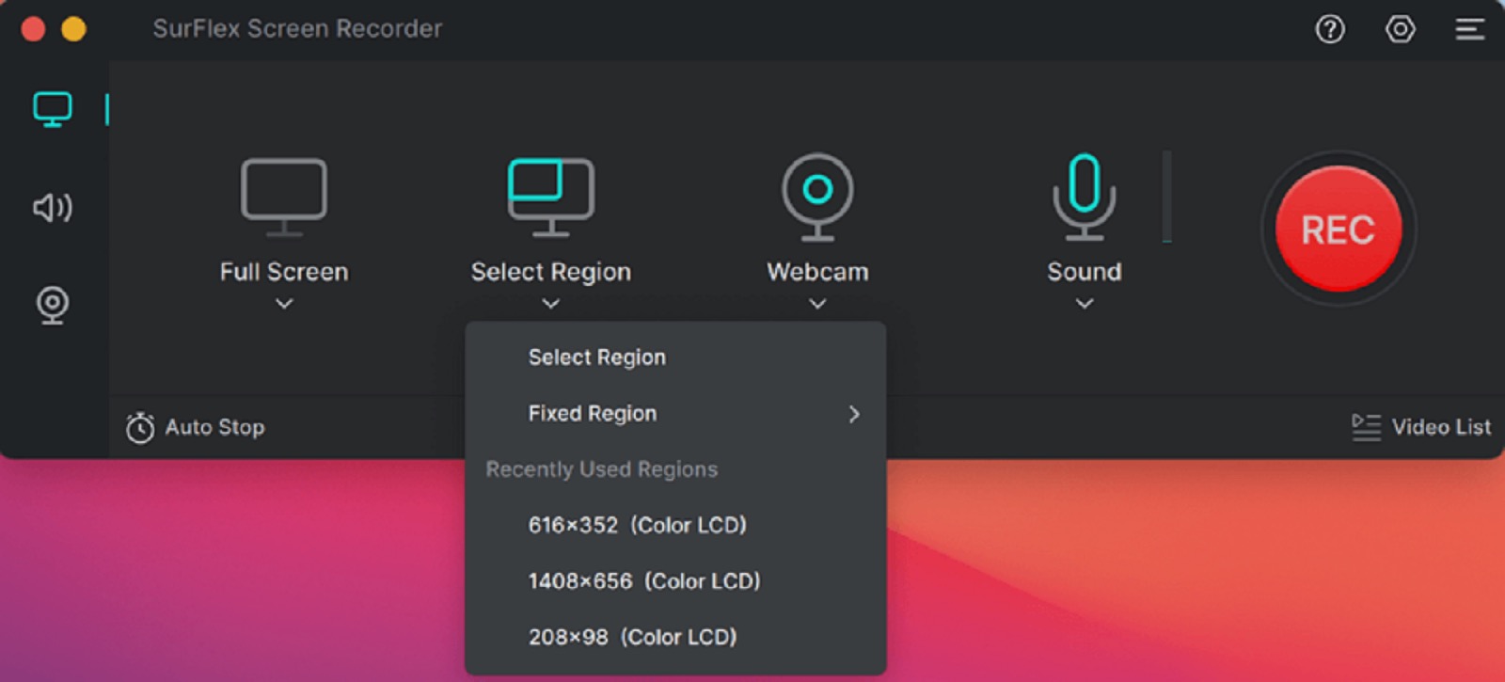Image resolution: width=1505 pixels, height=682 pixels.
Task: Open the hamburger menu in title bar
Action: coord(1470,29)
